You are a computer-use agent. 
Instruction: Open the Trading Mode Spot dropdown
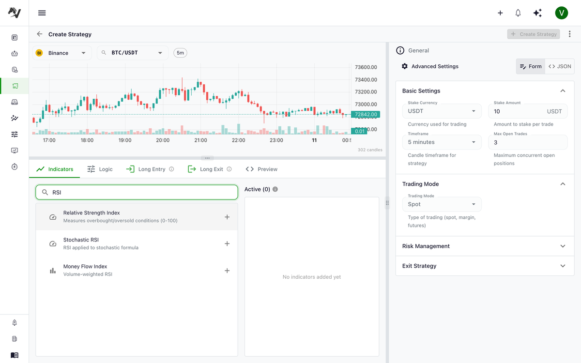[x=442, y=204]
